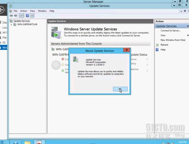
Task: Open File Explorer from the taskbar
Action: (27, 142)
